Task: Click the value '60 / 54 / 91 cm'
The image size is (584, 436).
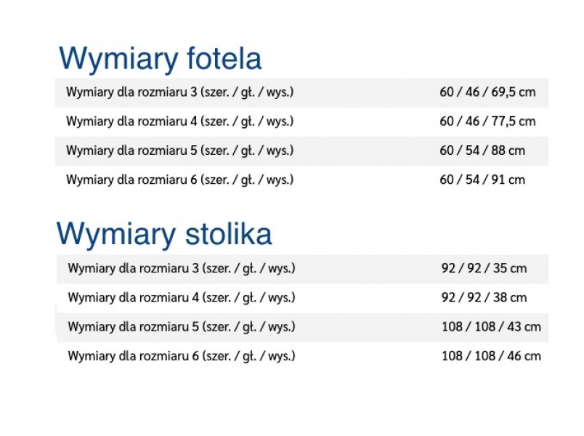Action: [482, 179]
